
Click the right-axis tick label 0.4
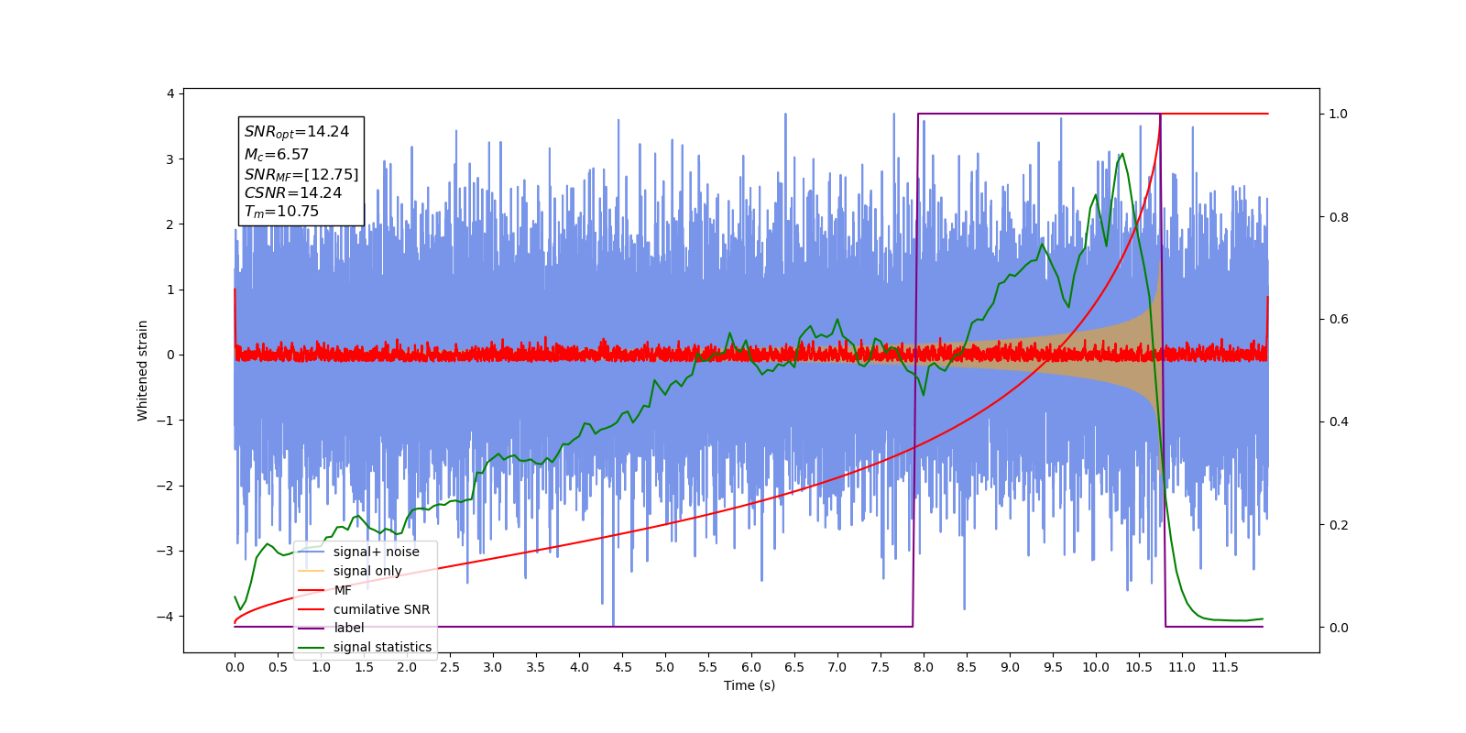pos(1339,422)
